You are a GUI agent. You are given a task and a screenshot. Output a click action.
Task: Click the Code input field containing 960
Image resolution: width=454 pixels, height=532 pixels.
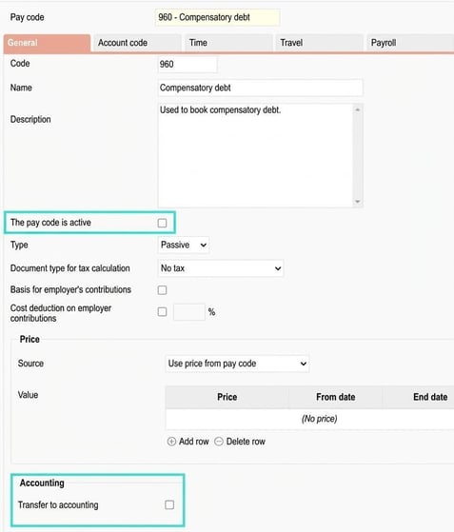click(x=188, y=64)
